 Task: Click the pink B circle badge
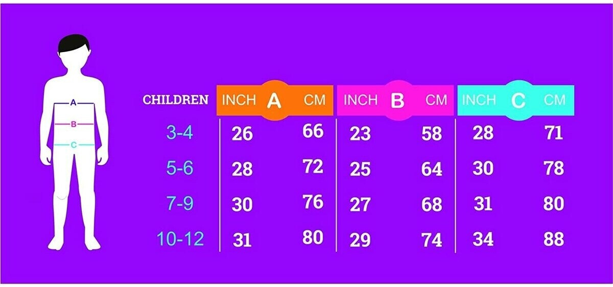click(397, 101)
